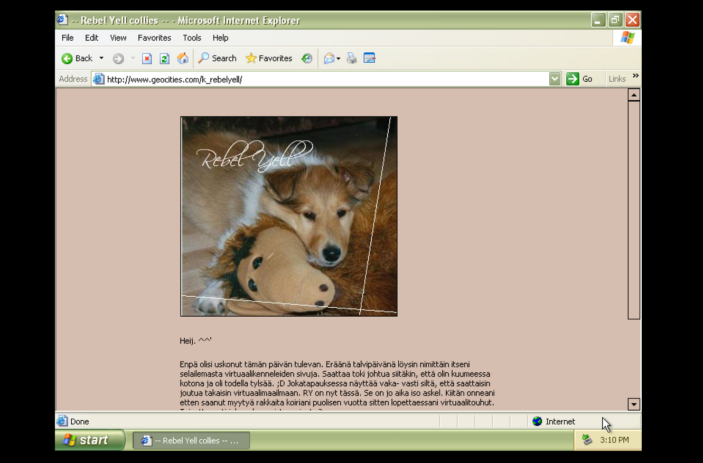703x463 pixels.
Task: Open the File menu
Action: tap(68, 38)
